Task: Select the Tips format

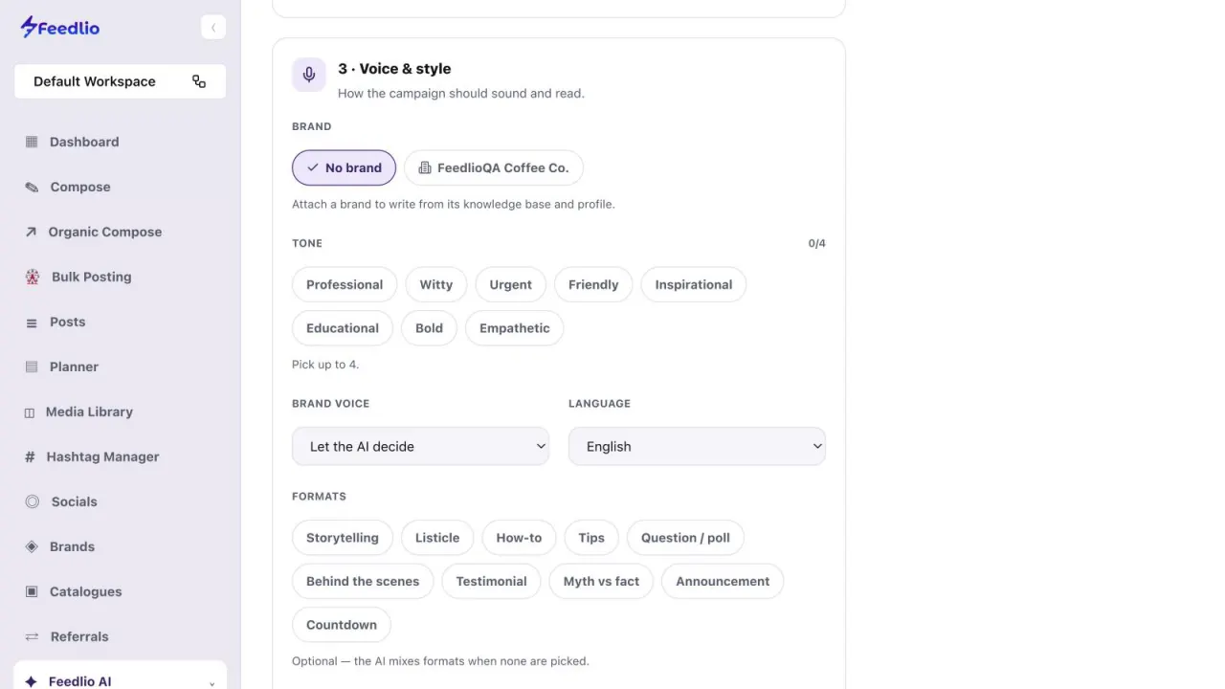Action: [x=591, y=538]
